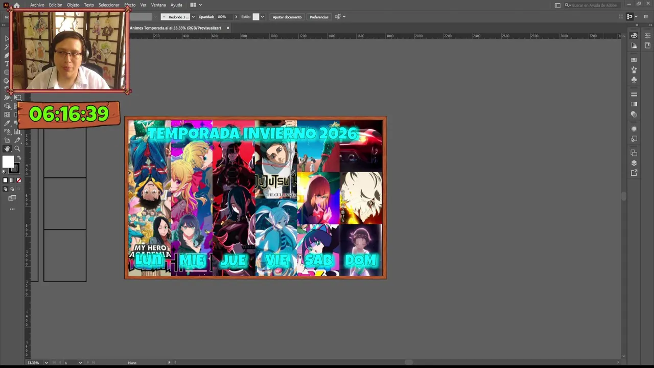The image size is (654, 368).
Task: Select the Slice tool
Action: coord(17,140)
